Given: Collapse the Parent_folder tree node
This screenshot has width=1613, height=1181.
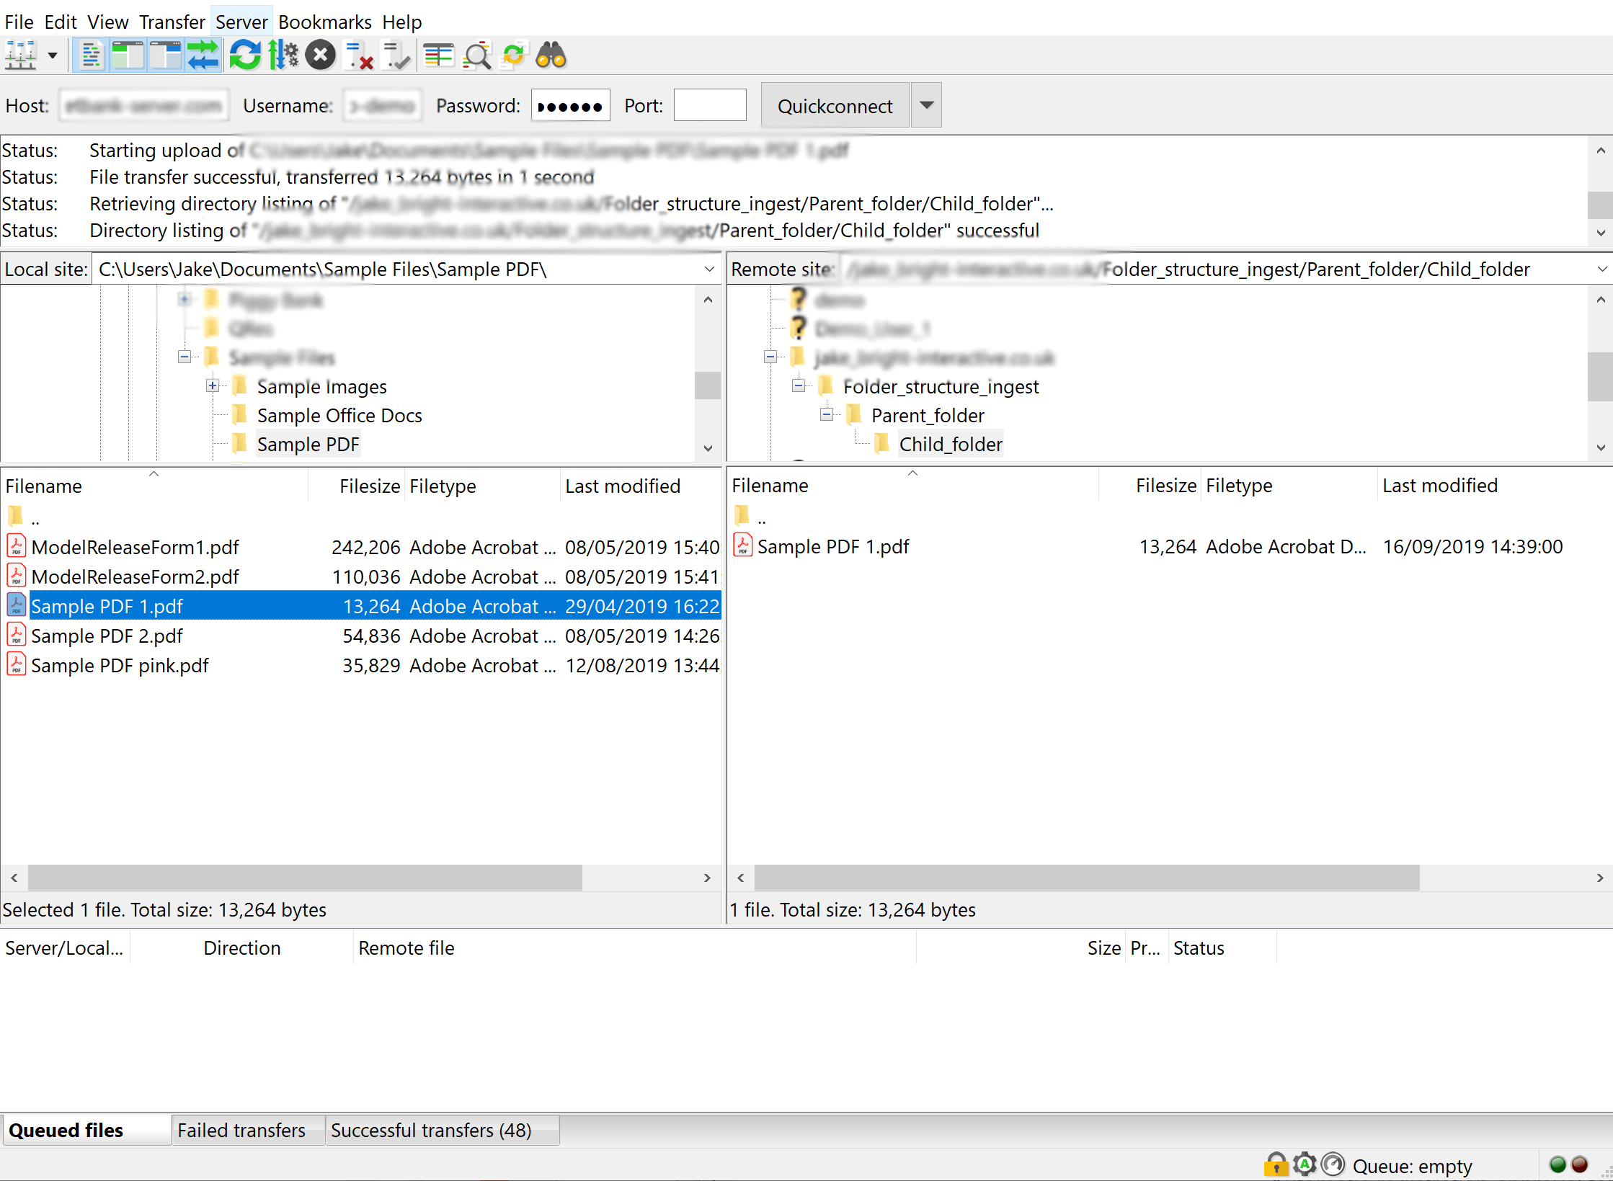Looking at the screenshot, I should pos(827,415).
